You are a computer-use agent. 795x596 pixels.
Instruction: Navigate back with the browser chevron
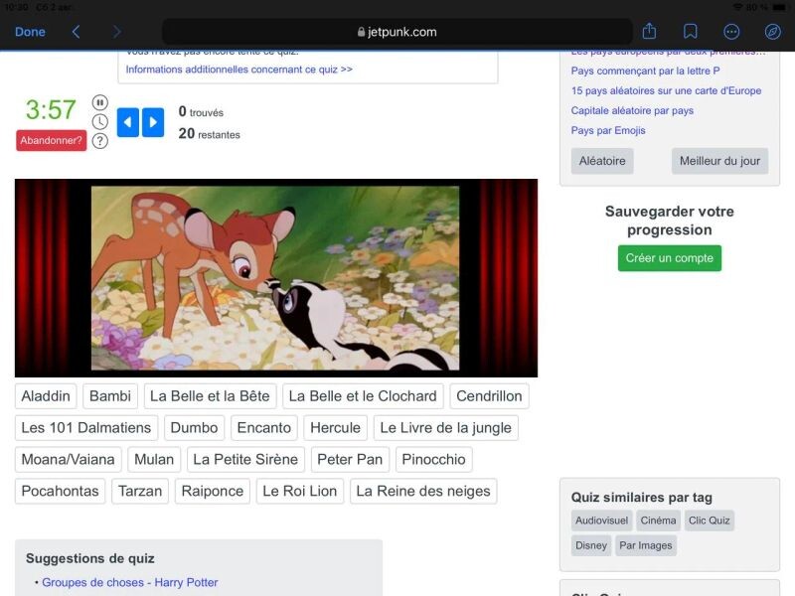coord(77,32)
